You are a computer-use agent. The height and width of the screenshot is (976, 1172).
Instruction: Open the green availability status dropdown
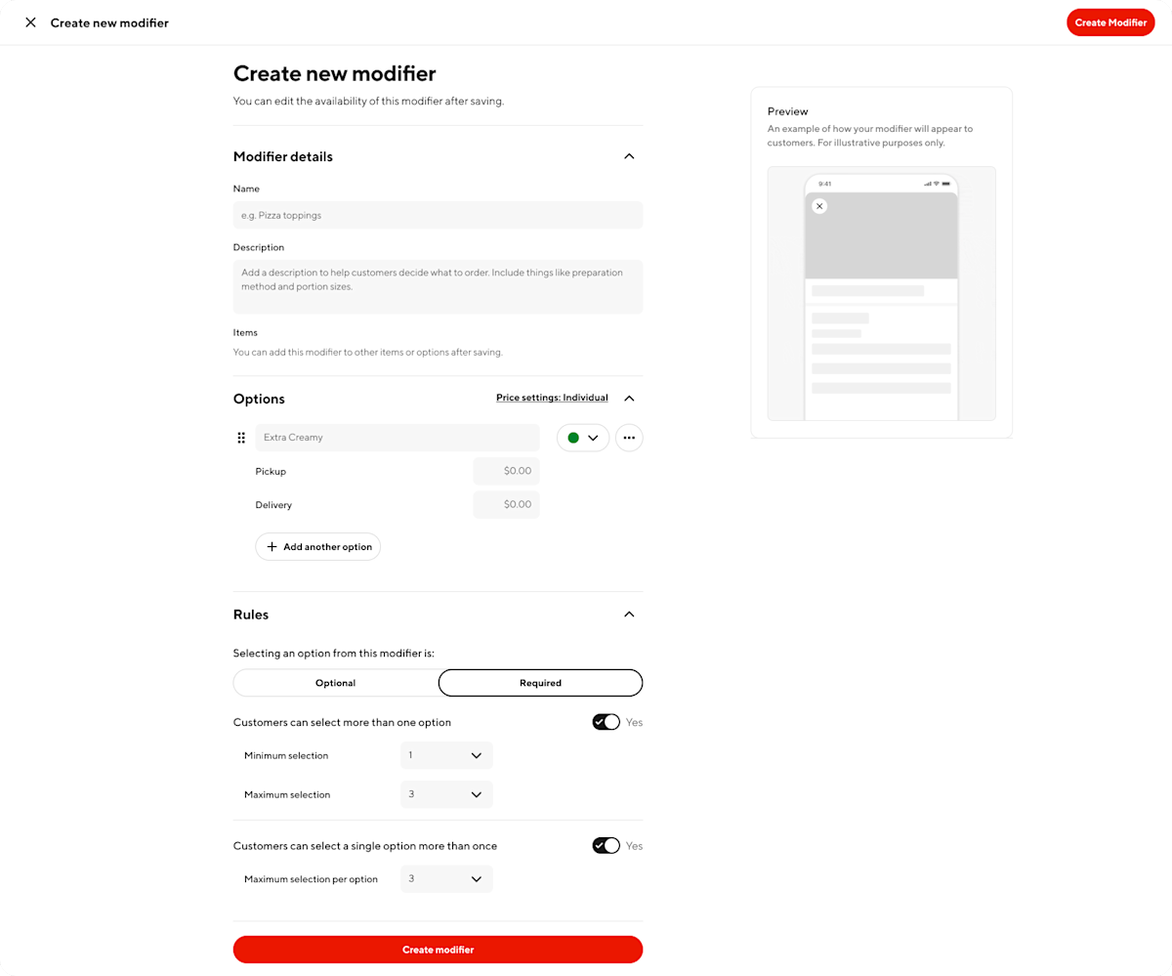[583, 438]
